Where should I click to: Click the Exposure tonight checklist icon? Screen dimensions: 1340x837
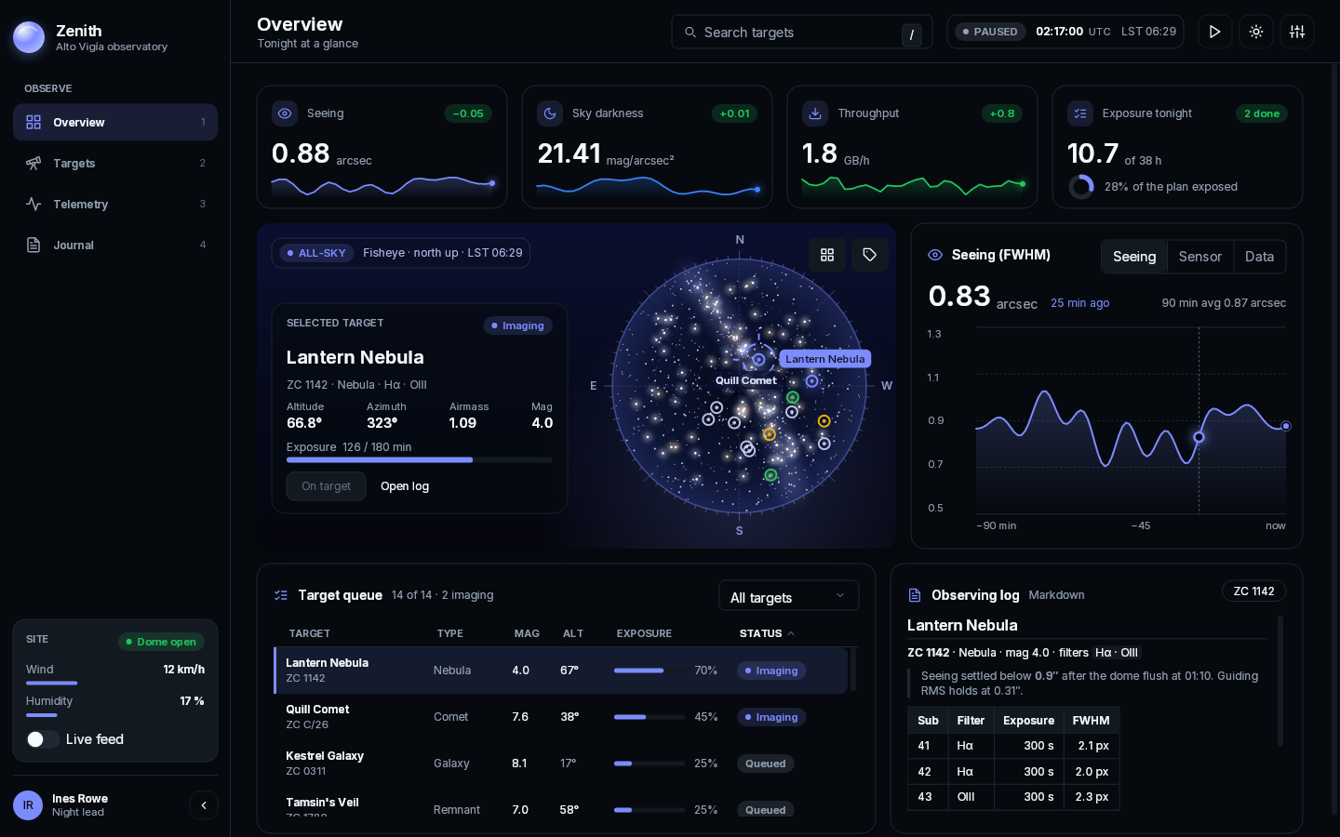point(1080,113)
